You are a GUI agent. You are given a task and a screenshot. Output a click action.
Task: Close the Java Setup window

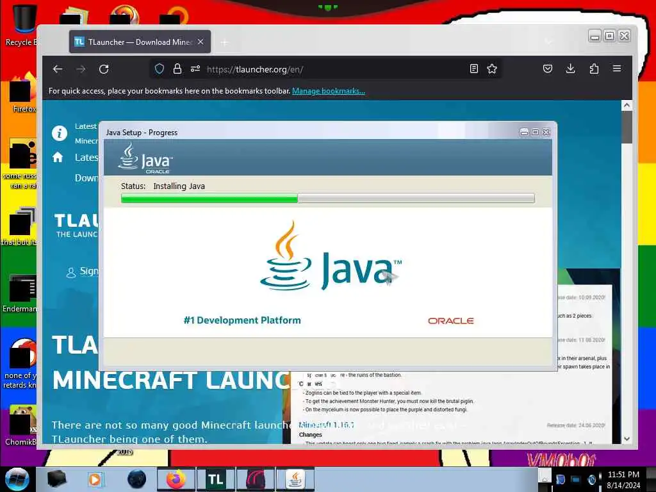click(x=546, y=132)
